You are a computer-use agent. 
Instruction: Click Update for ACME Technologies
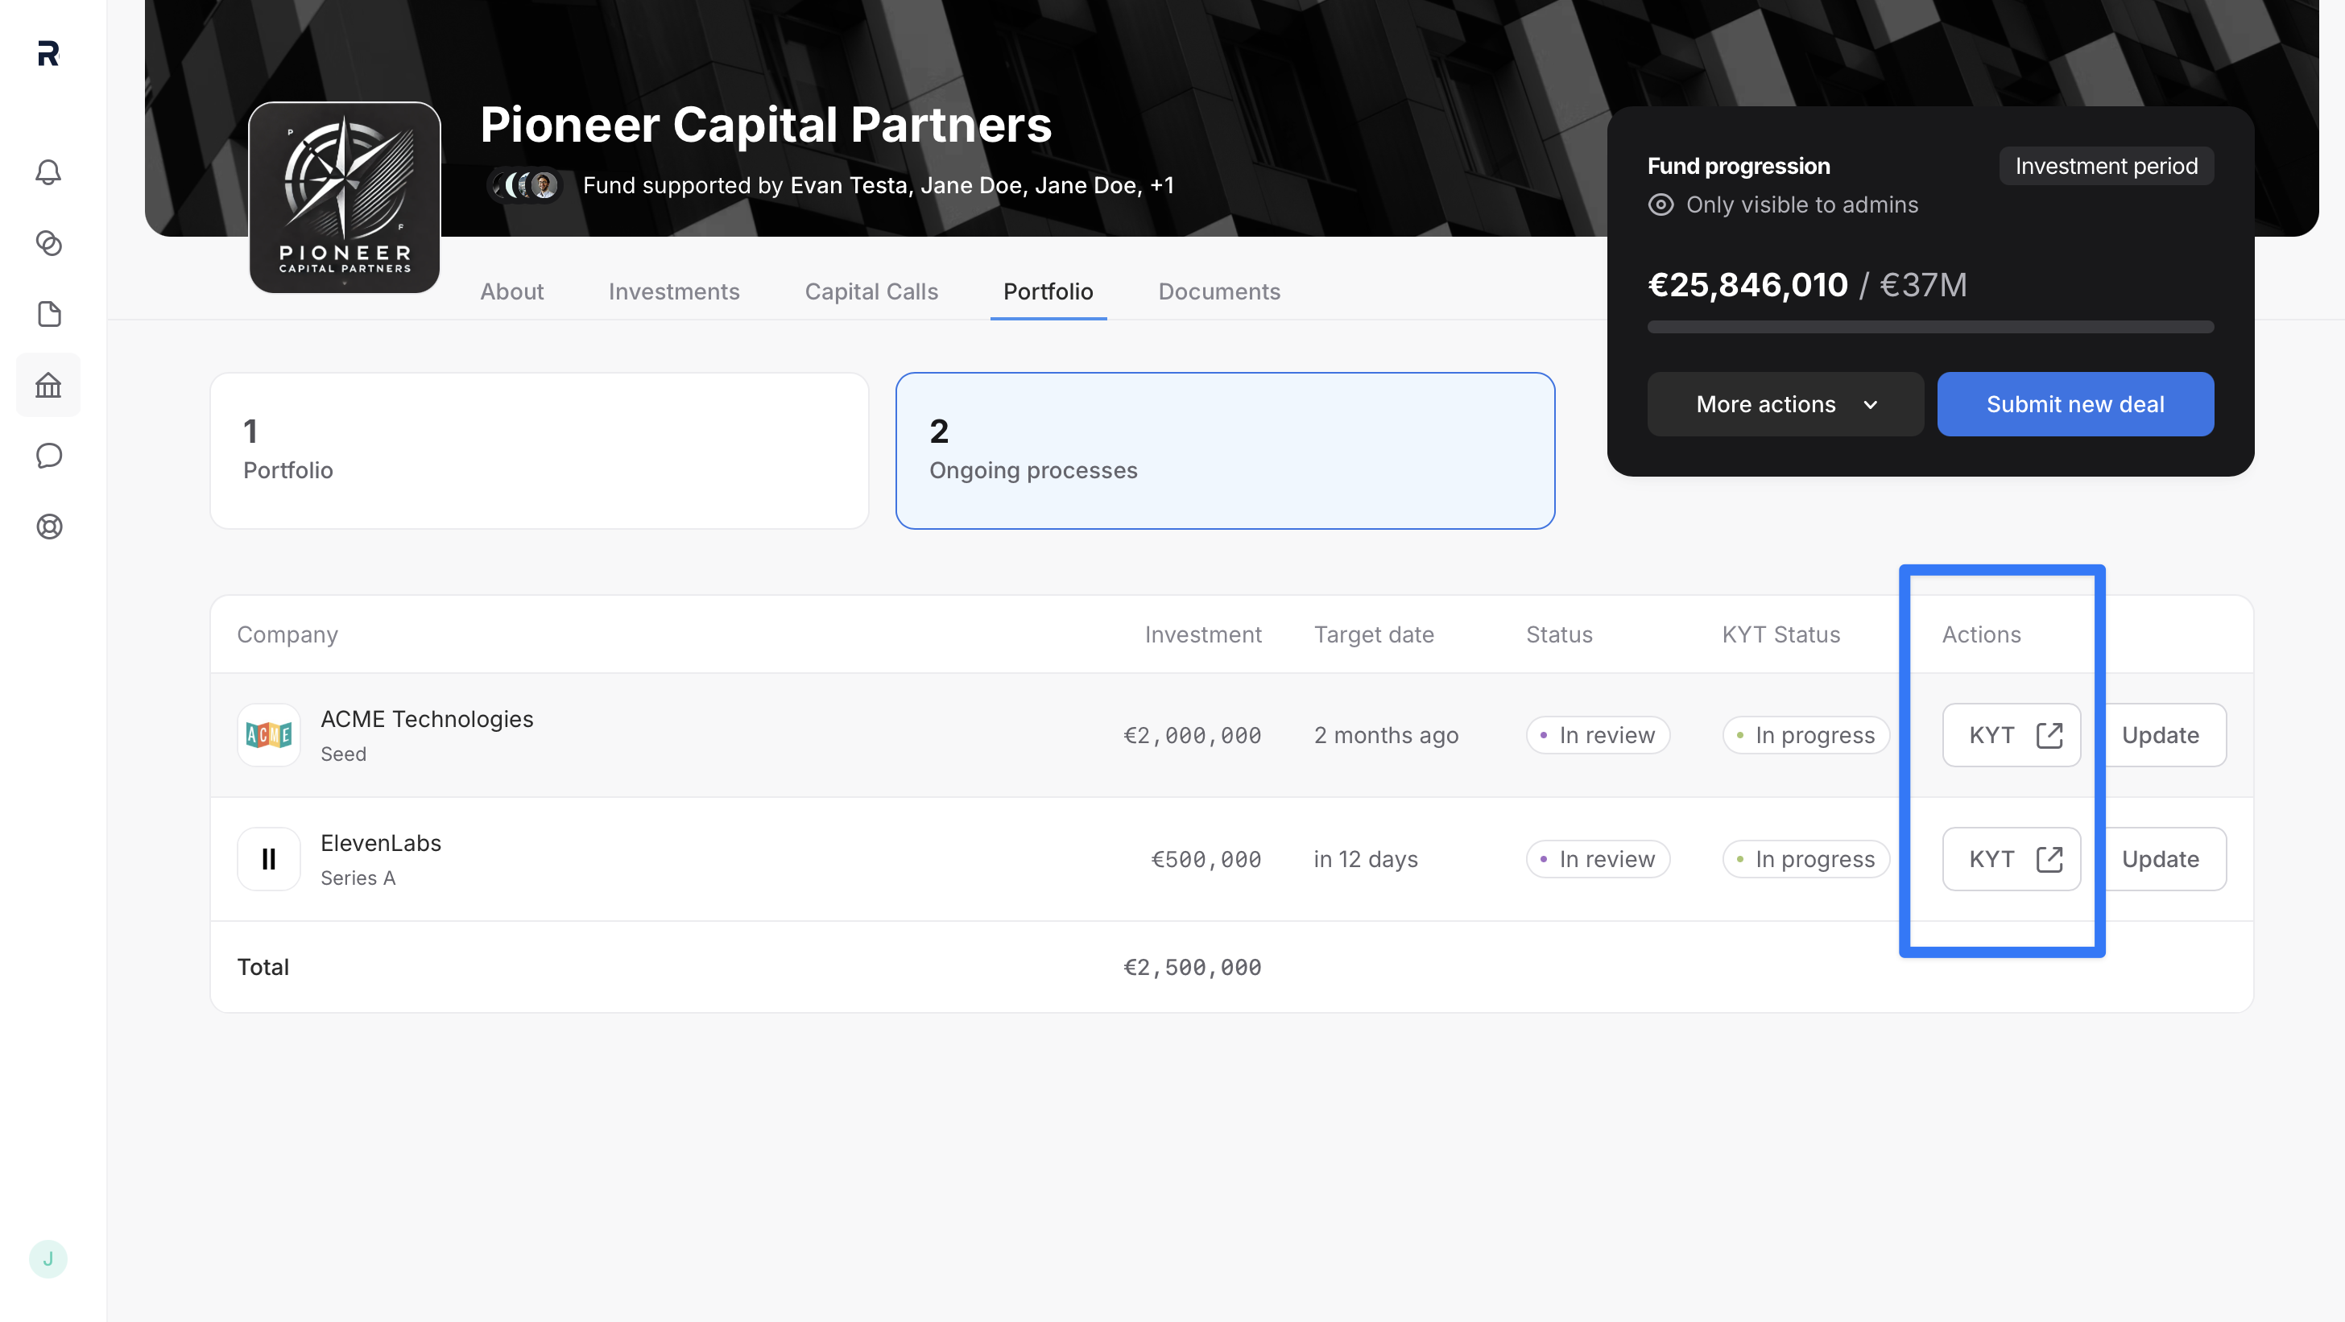point(2161,735)
